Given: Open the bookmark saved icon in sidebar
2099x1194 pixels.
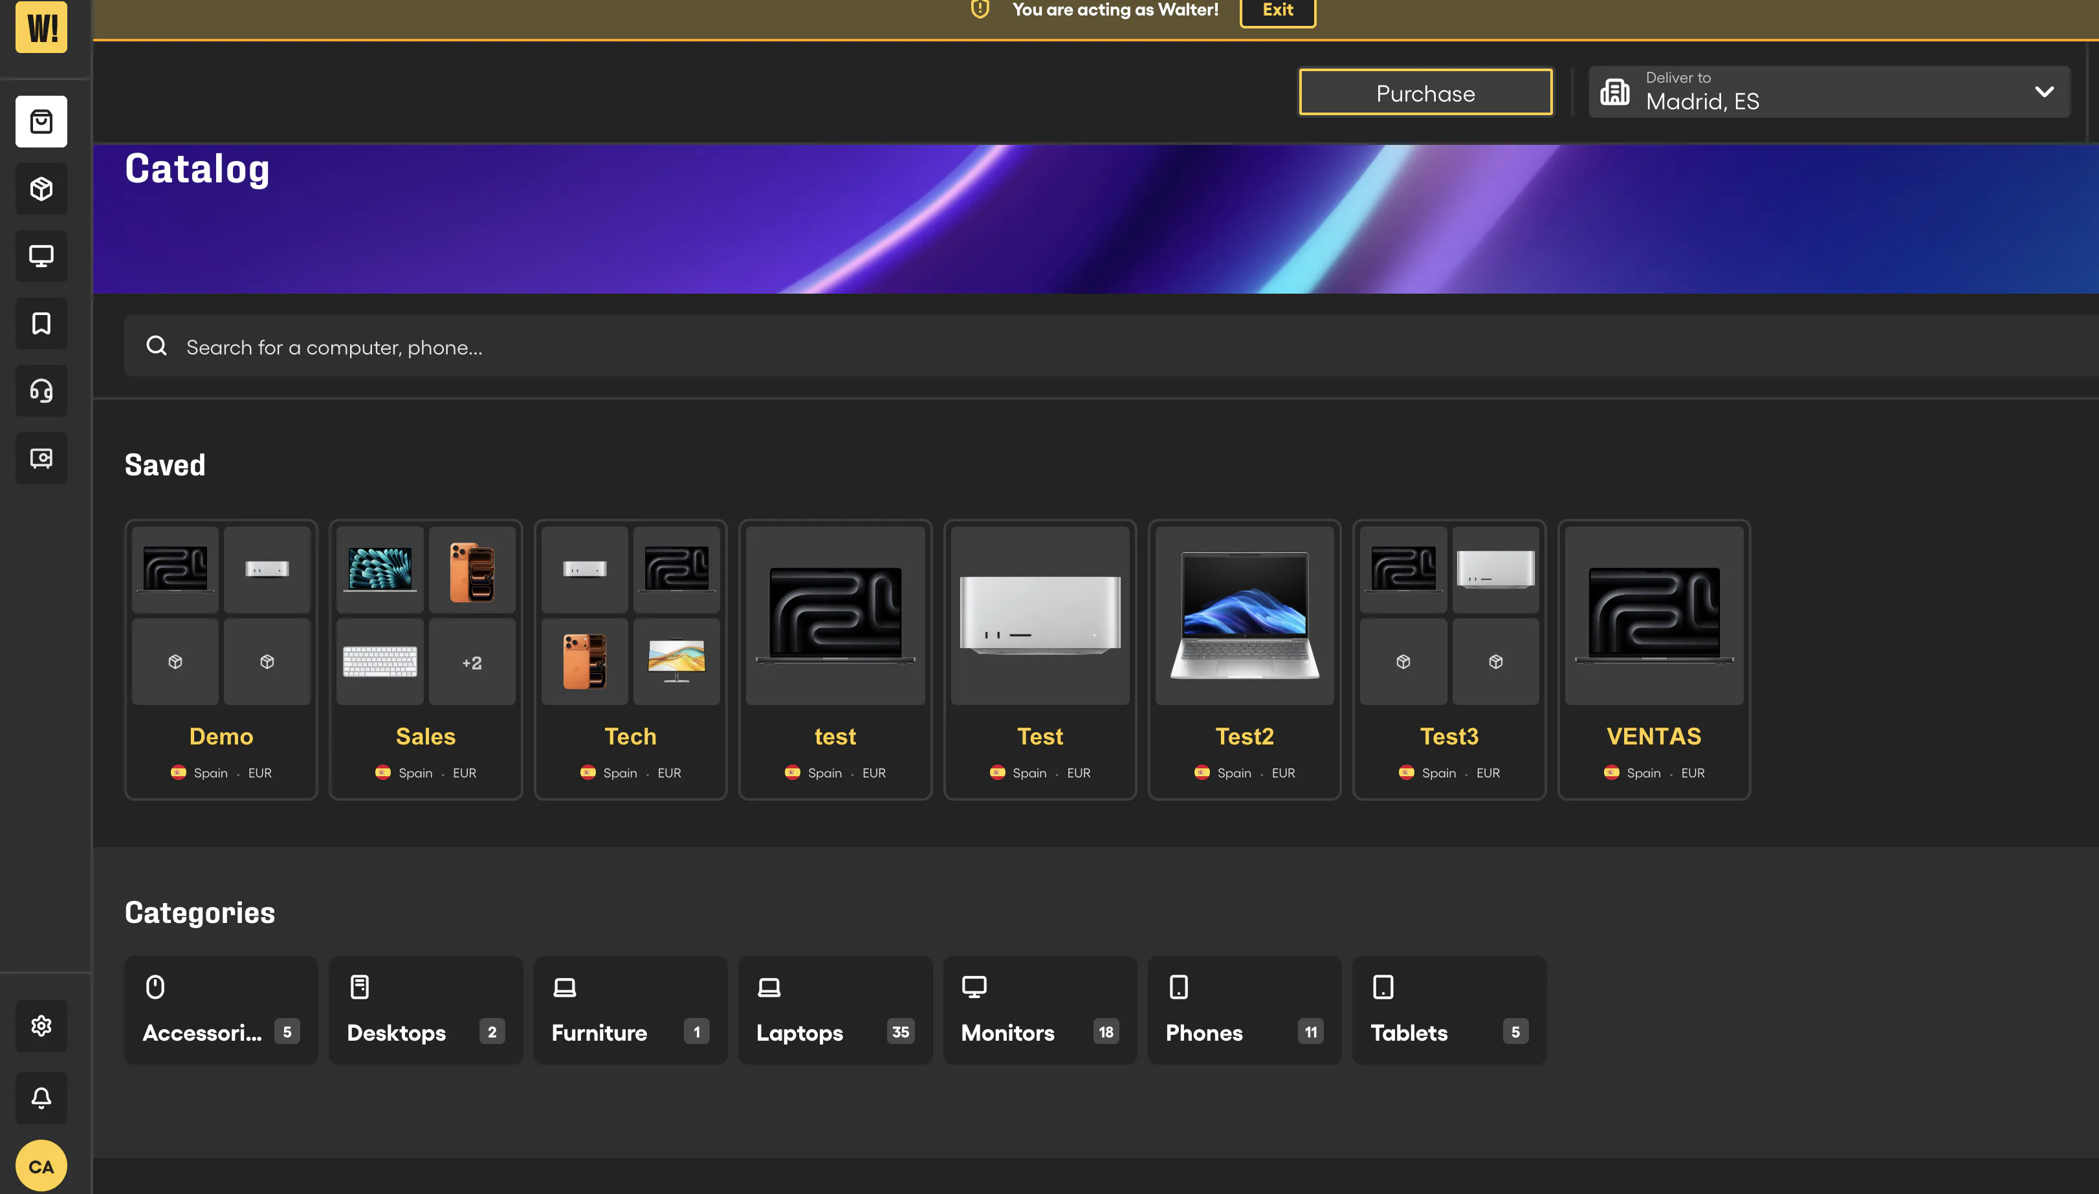Looking at the screenshot, I should [x=41, y=323].
